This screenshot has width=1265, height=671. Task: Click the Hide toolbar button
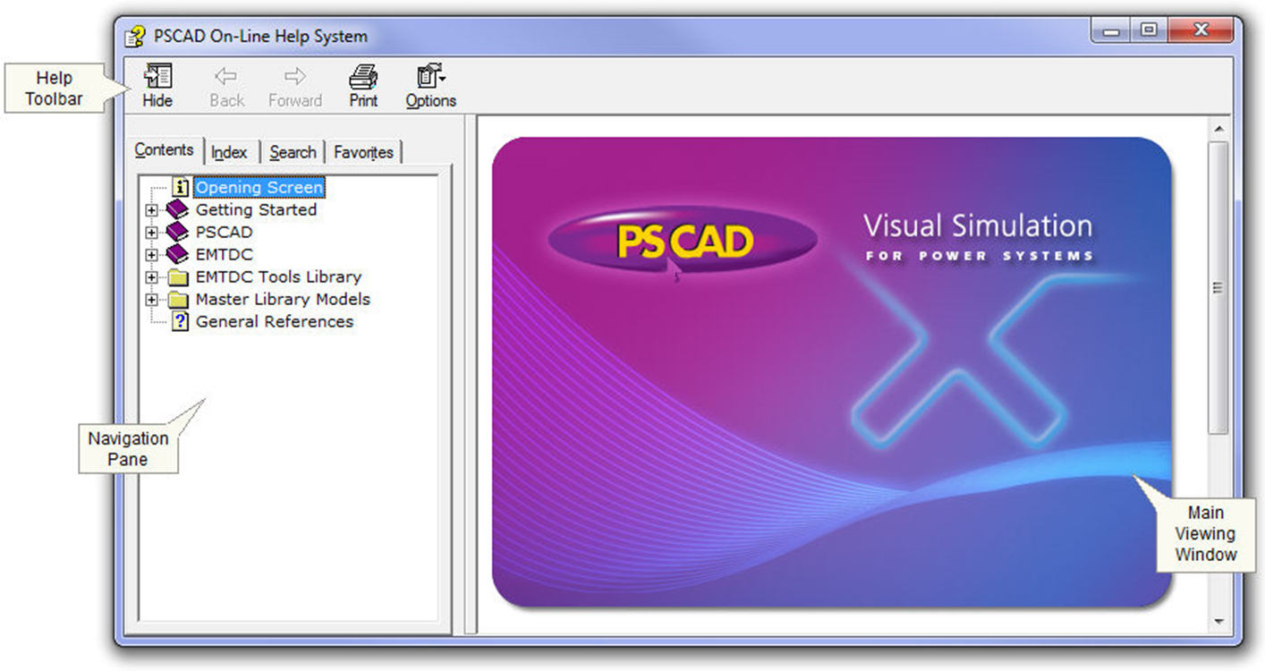pyautogui.click(x=157, y=87)
